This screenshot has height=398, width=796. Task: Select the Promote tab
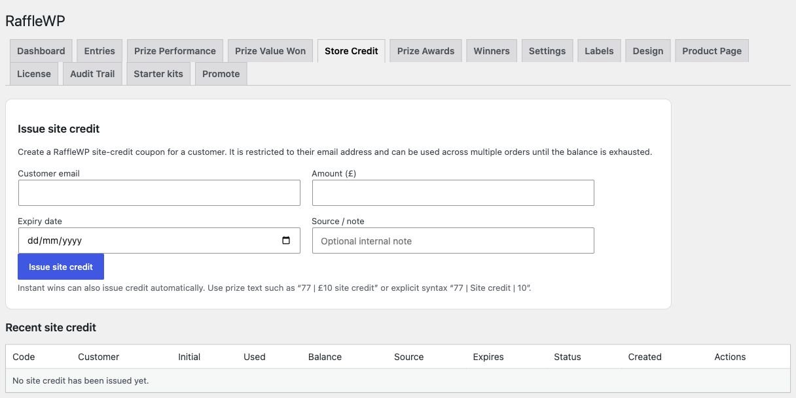(221, 74)
